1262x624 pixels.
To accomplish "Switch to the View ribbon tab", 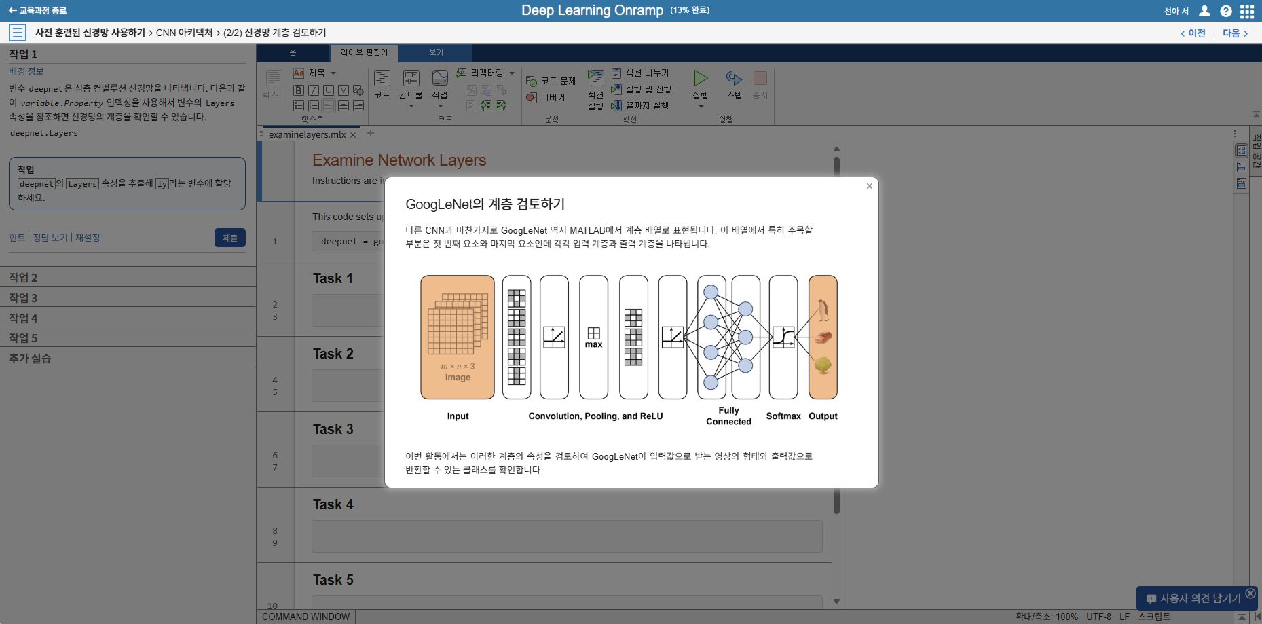I will (x=436, y=52).
